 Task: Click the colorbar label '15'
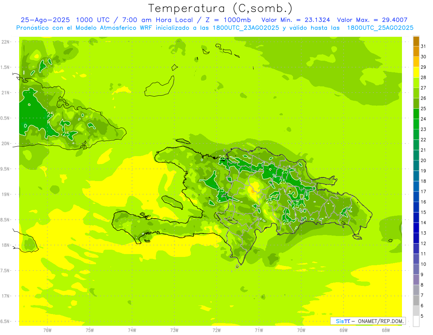pos(424,212)
